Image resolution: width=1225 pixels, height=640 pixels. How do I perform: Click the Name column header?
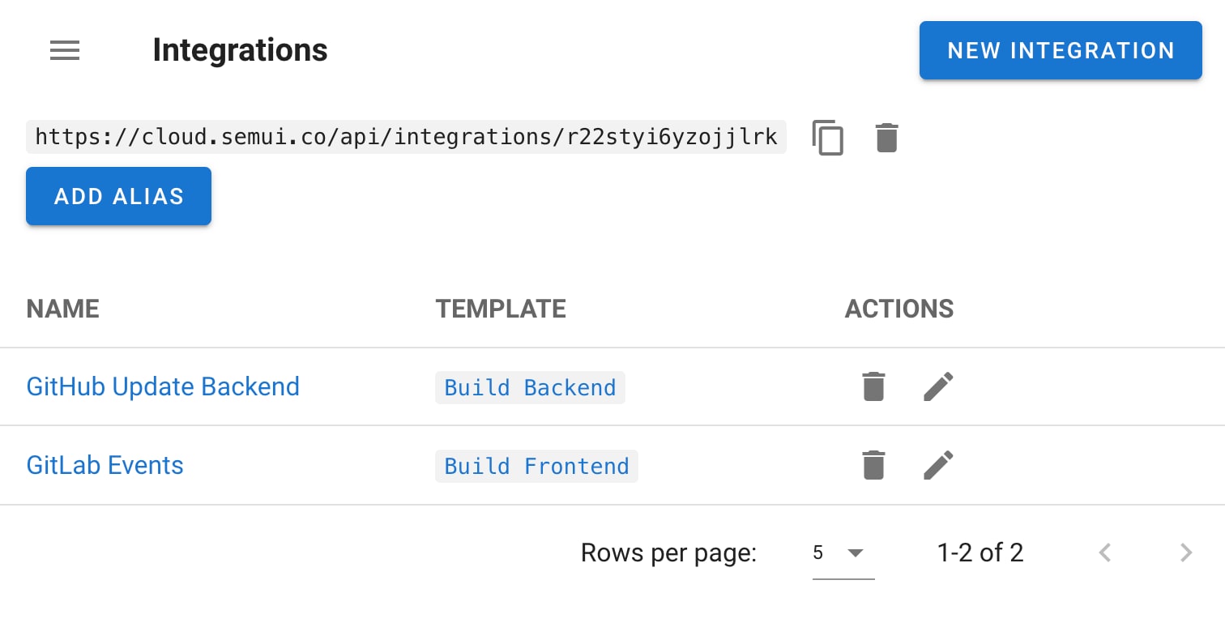coord(63,309)
